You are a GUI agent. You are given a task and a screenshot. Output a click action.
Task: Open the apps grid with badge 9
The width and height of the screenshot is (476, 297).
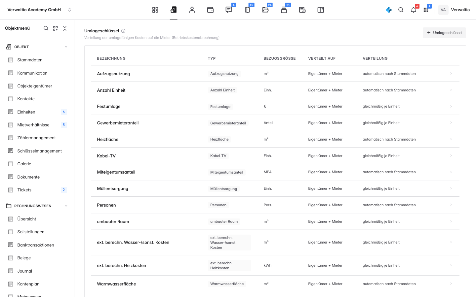(x=426, y=10)
